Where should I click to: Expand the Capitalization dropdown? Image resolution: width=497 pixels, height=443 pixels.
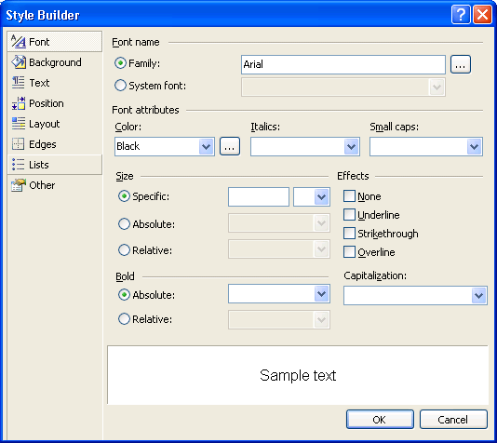click(x=415, y=295)
